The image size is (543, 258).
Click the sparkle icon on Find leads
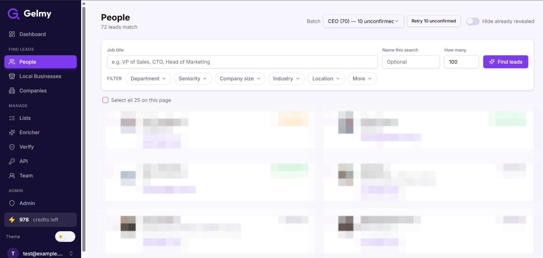pyautogui.click(x=492, y=62)
